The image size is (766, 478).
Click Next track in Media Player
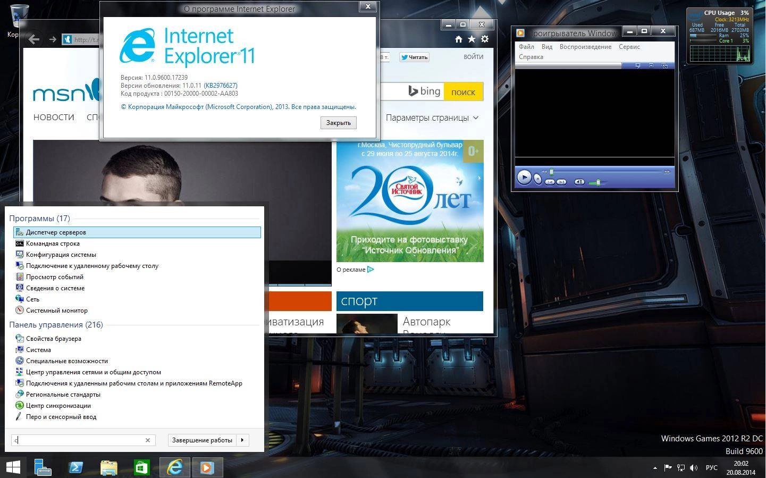click(561, 182)
